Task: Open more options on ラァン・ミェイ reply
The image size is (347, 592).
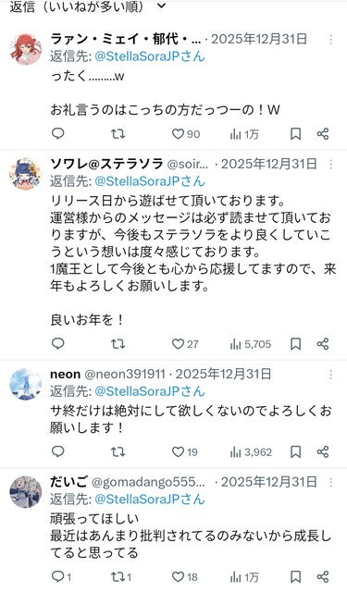Action: [x=330, y=39]
